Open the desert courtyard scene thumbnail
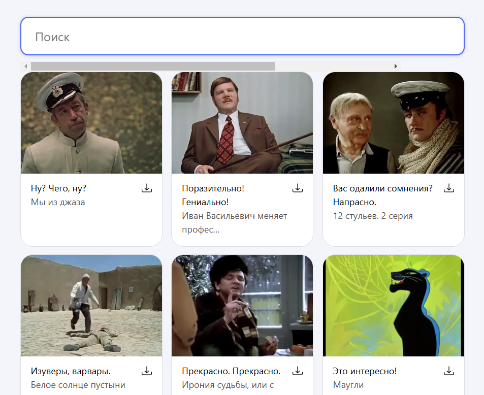This screenshot has height=395, width=484. coord(91,306)
